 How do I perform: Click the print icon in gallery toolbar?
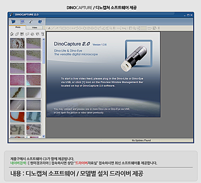pos(32,34)
